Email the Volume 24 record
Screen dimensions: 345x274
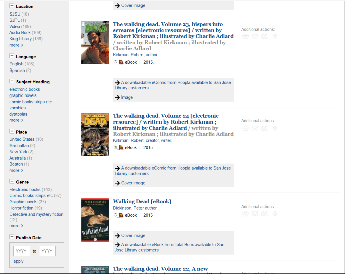tap(255, 128)
